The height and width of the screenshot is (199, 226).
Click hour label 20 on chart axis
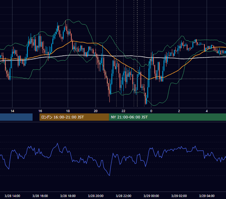click(x=96, y=111)
